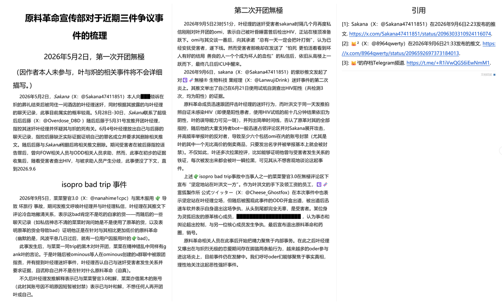Select the heading '2026年5月2日，第一次开团無極'
The image size is (502, 302).
[x=94, y=57]
